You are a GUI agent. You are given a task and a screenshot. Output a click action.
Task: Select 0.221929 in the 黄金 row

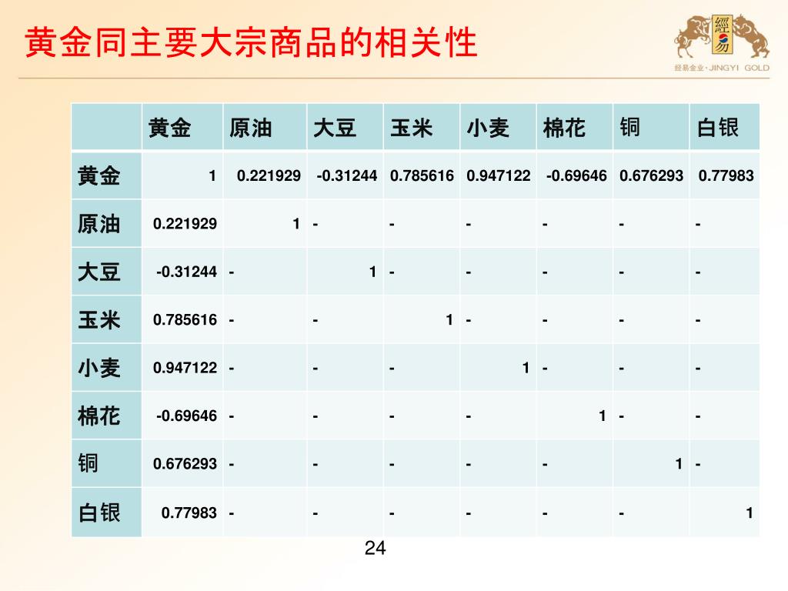tap(269, 176)
